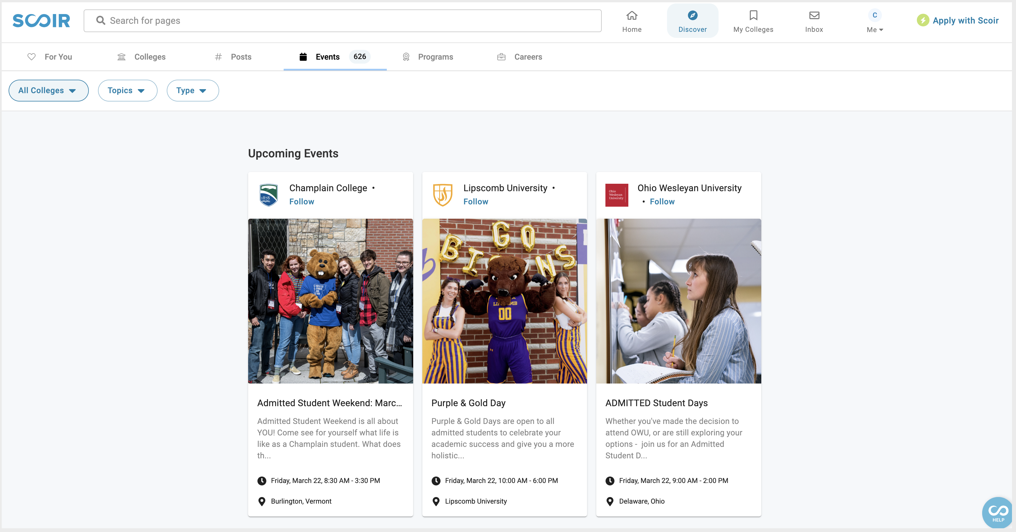Open the Type filter dropdown
This screenshot has width=1016, height=532.
tap(193, 90)
